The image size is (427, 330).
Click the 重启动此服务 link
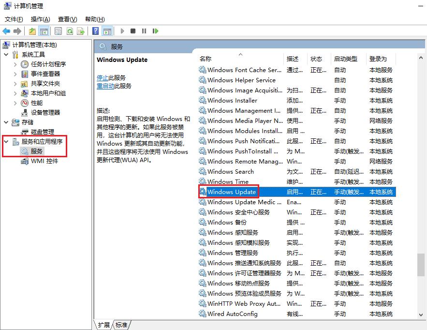[113, 86]
